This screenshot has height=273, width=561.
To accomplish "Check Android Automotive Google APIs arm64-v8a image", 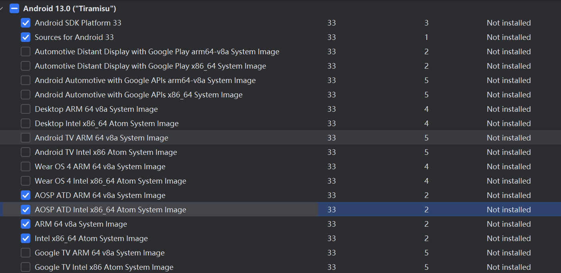I will point(26,80).
